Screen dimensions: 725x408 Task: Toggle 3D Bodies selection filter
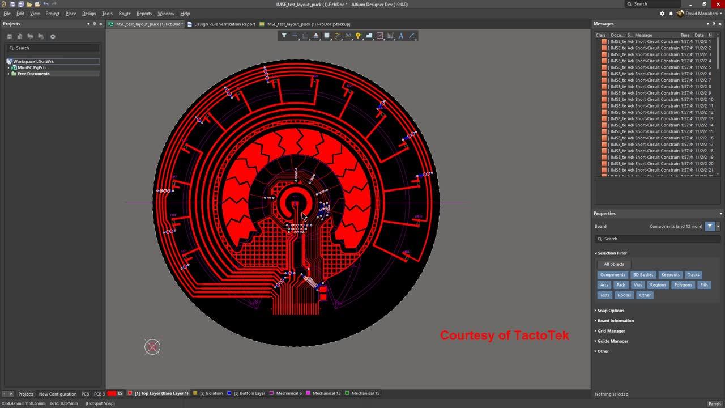[643, 275]
